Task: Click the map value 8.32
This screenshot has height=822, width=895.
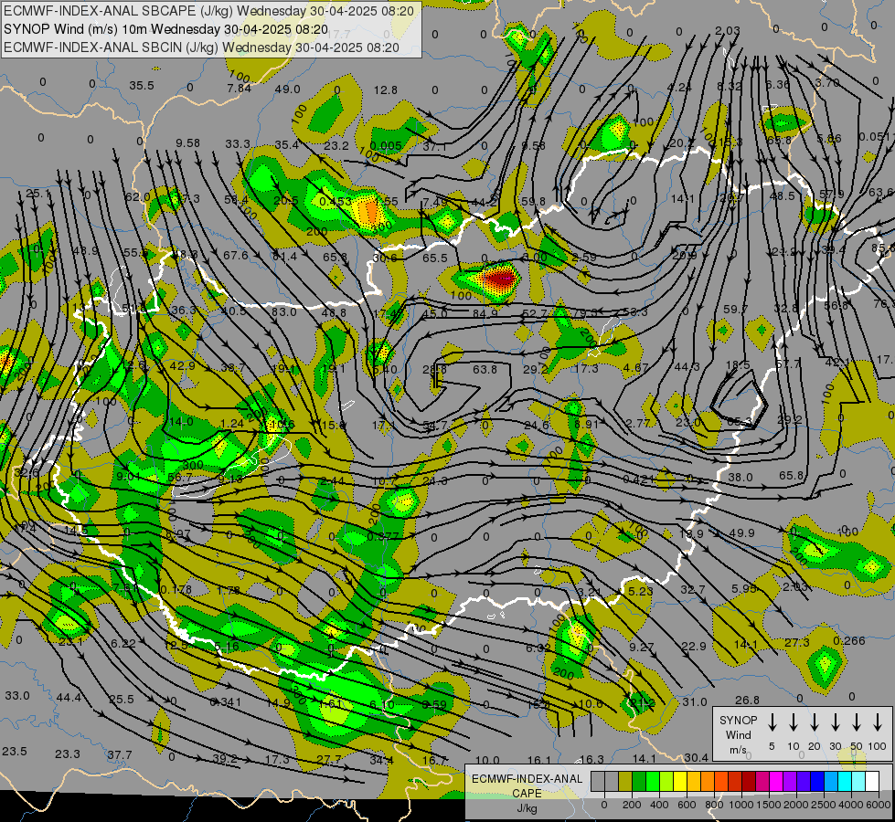Action: (729, 86)
